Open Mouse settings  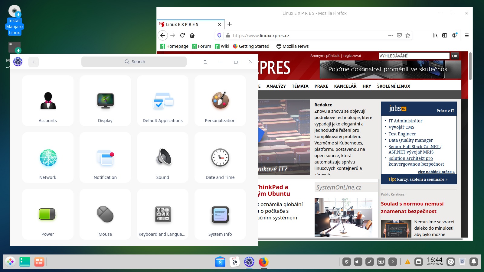105,214
